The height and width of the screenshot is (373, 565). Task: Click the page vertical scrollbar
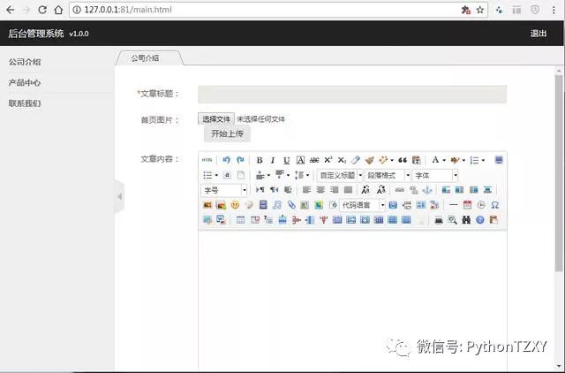click(x=559, y=173)
